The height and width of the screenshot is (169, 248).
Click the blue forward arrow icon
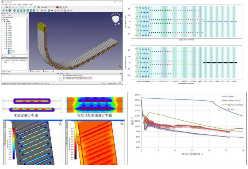pos(52,11)
